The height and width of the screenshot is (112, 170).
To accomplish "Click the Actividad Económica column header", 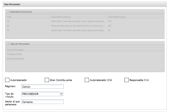I will pos(78,17).
